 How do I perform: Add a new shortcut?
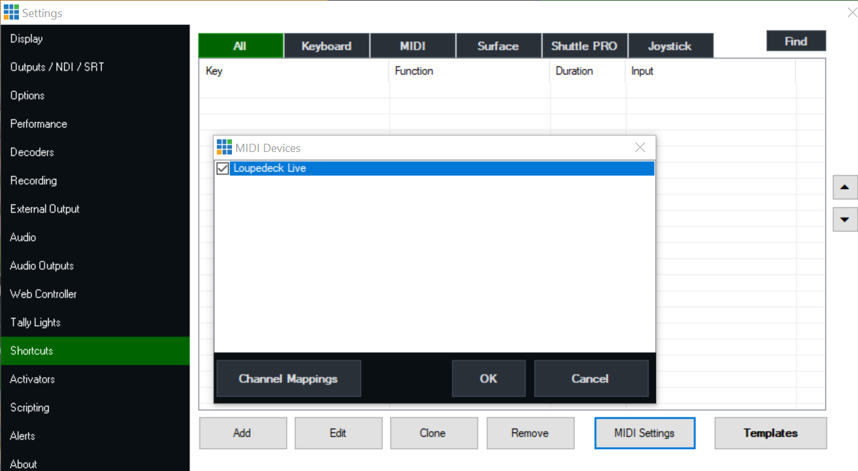(243, 433)
